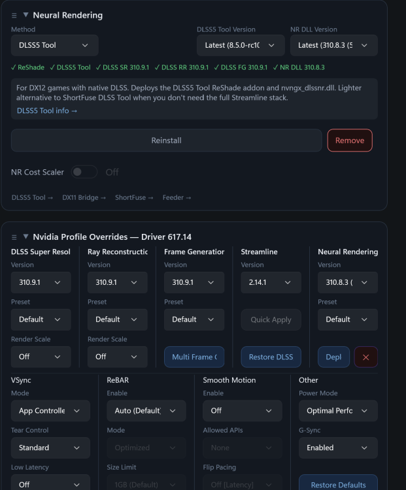Collapse the Nvidia Profile Overrides section
The width and height of the screenshot is (406, 490).
26,237
